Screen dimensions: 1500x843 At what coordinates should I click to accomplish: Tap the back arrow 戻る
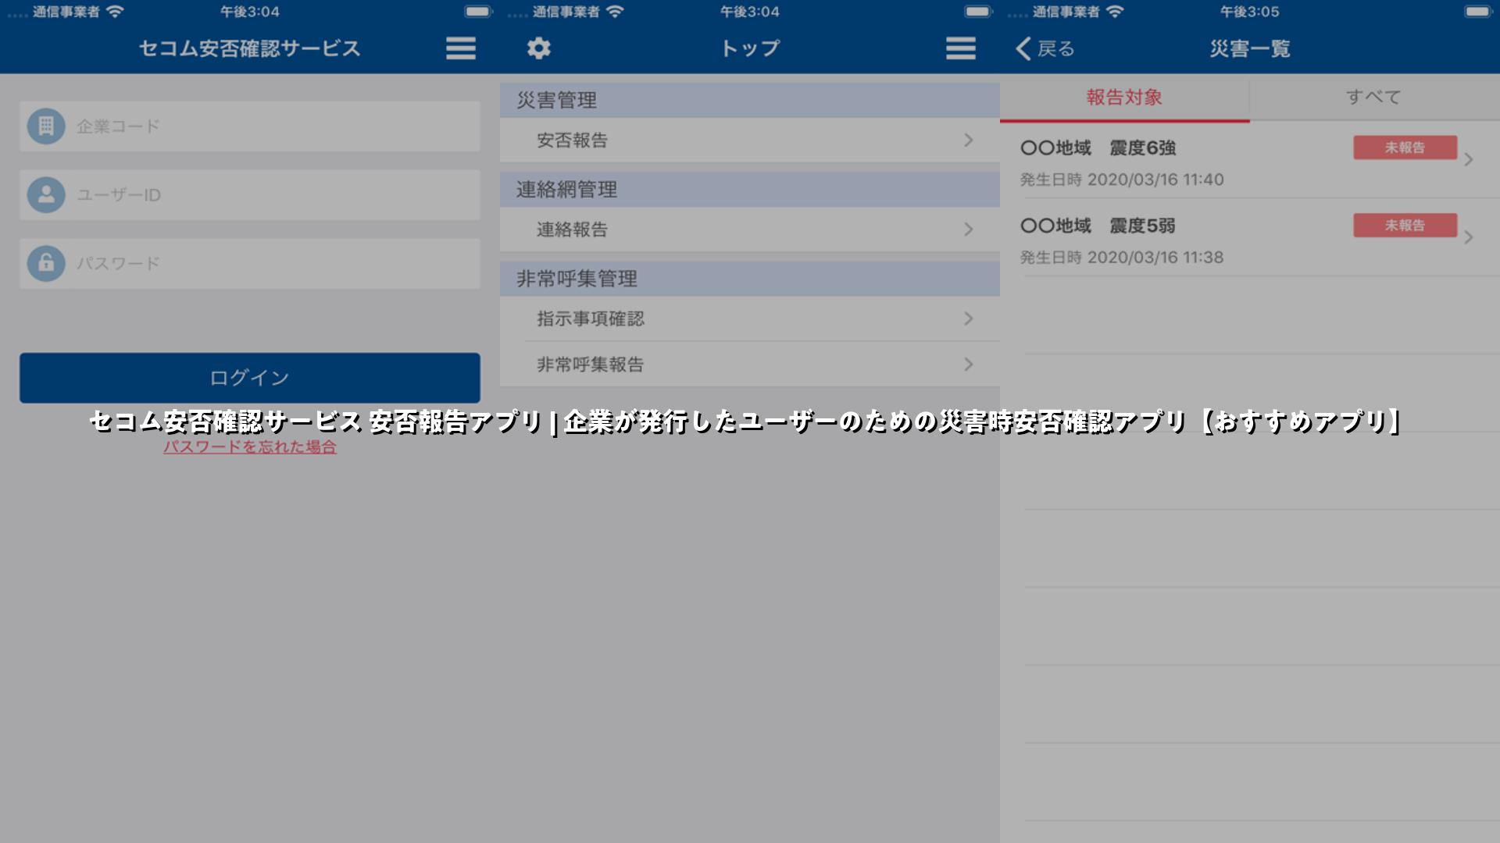(1045, 48)
